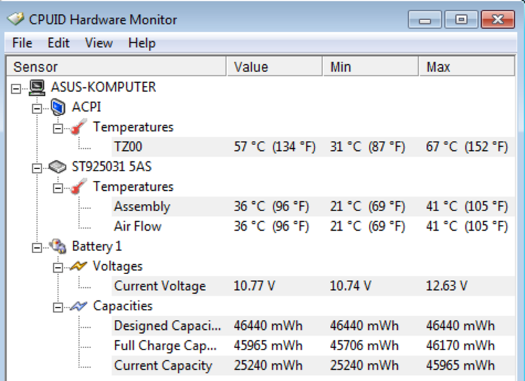Collapse the Capacities branch

[58, 308]
